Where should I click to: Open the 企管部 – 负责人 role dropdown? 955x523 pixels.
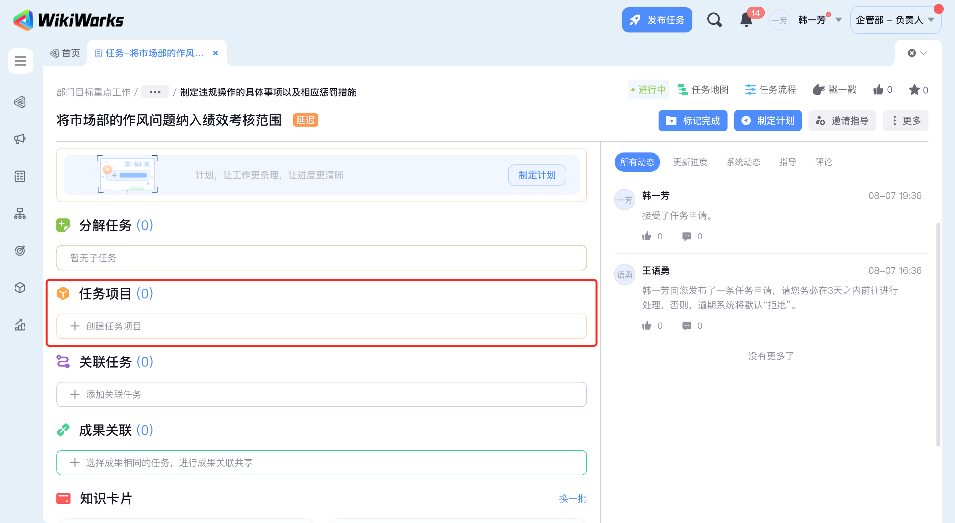(895, 20)
